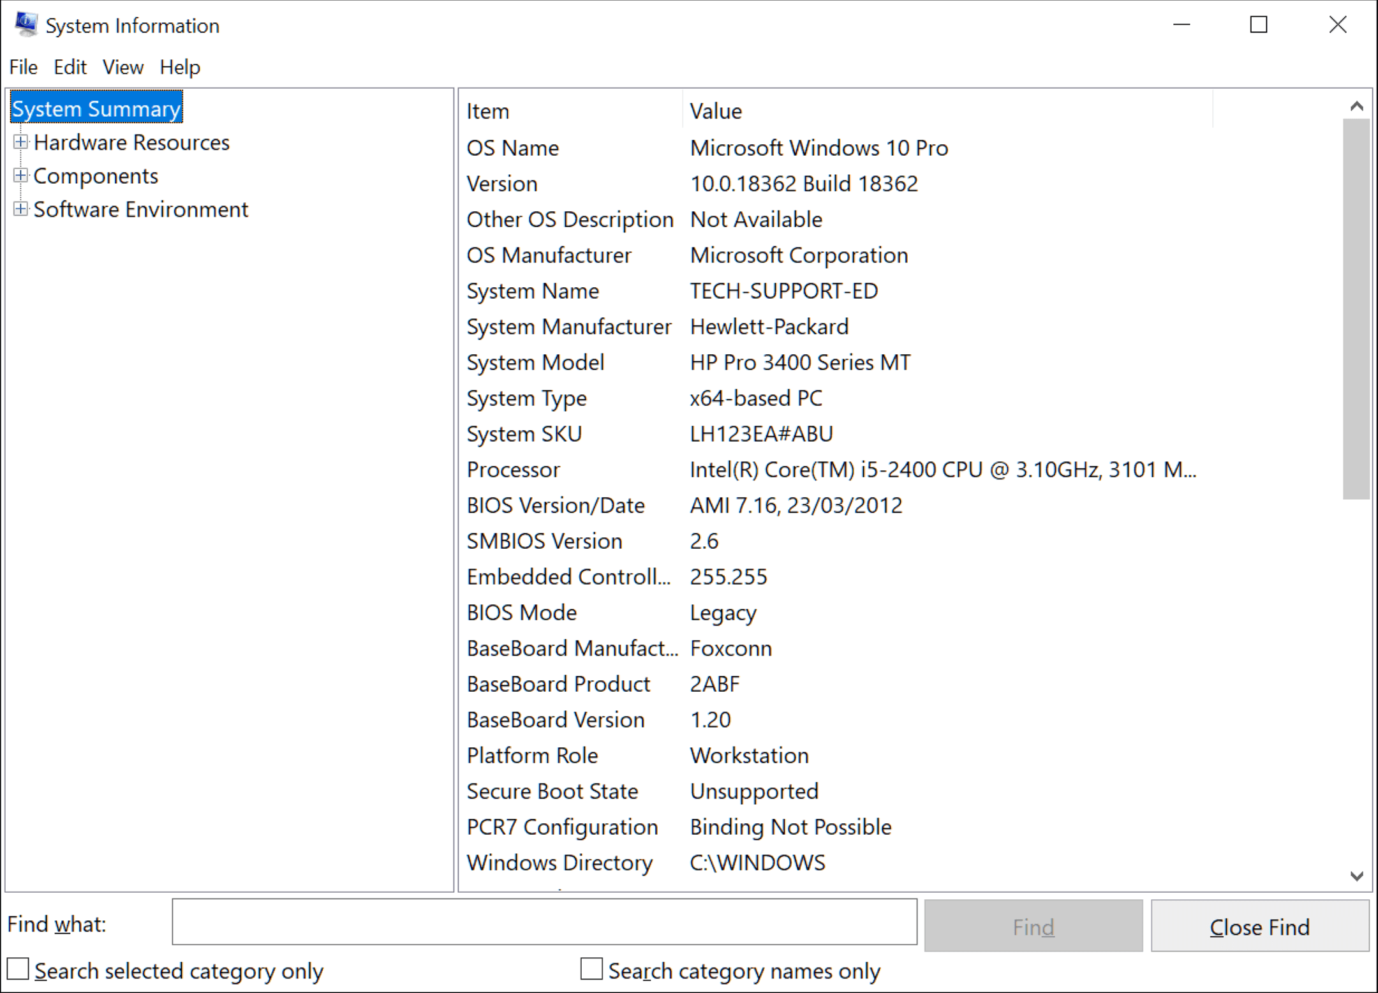Select the Software Environment category
1378x993 pixels.
(x=141, y=209)
